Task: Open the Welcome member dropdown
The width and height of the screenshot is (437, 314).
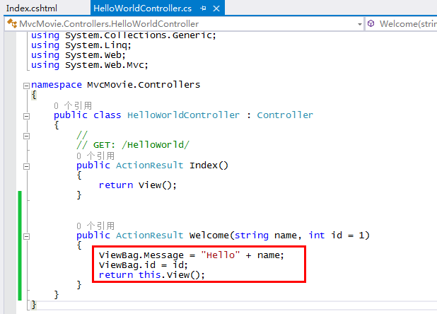Action: point(402,24)
